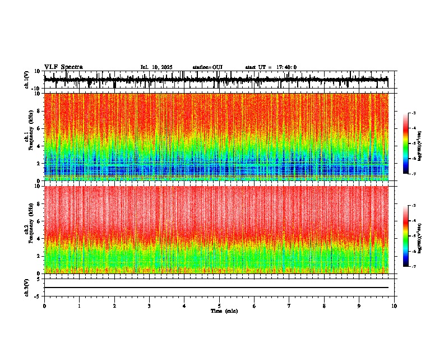Select the "start UT = 17:40:0" header text

(x=271, y=67)
